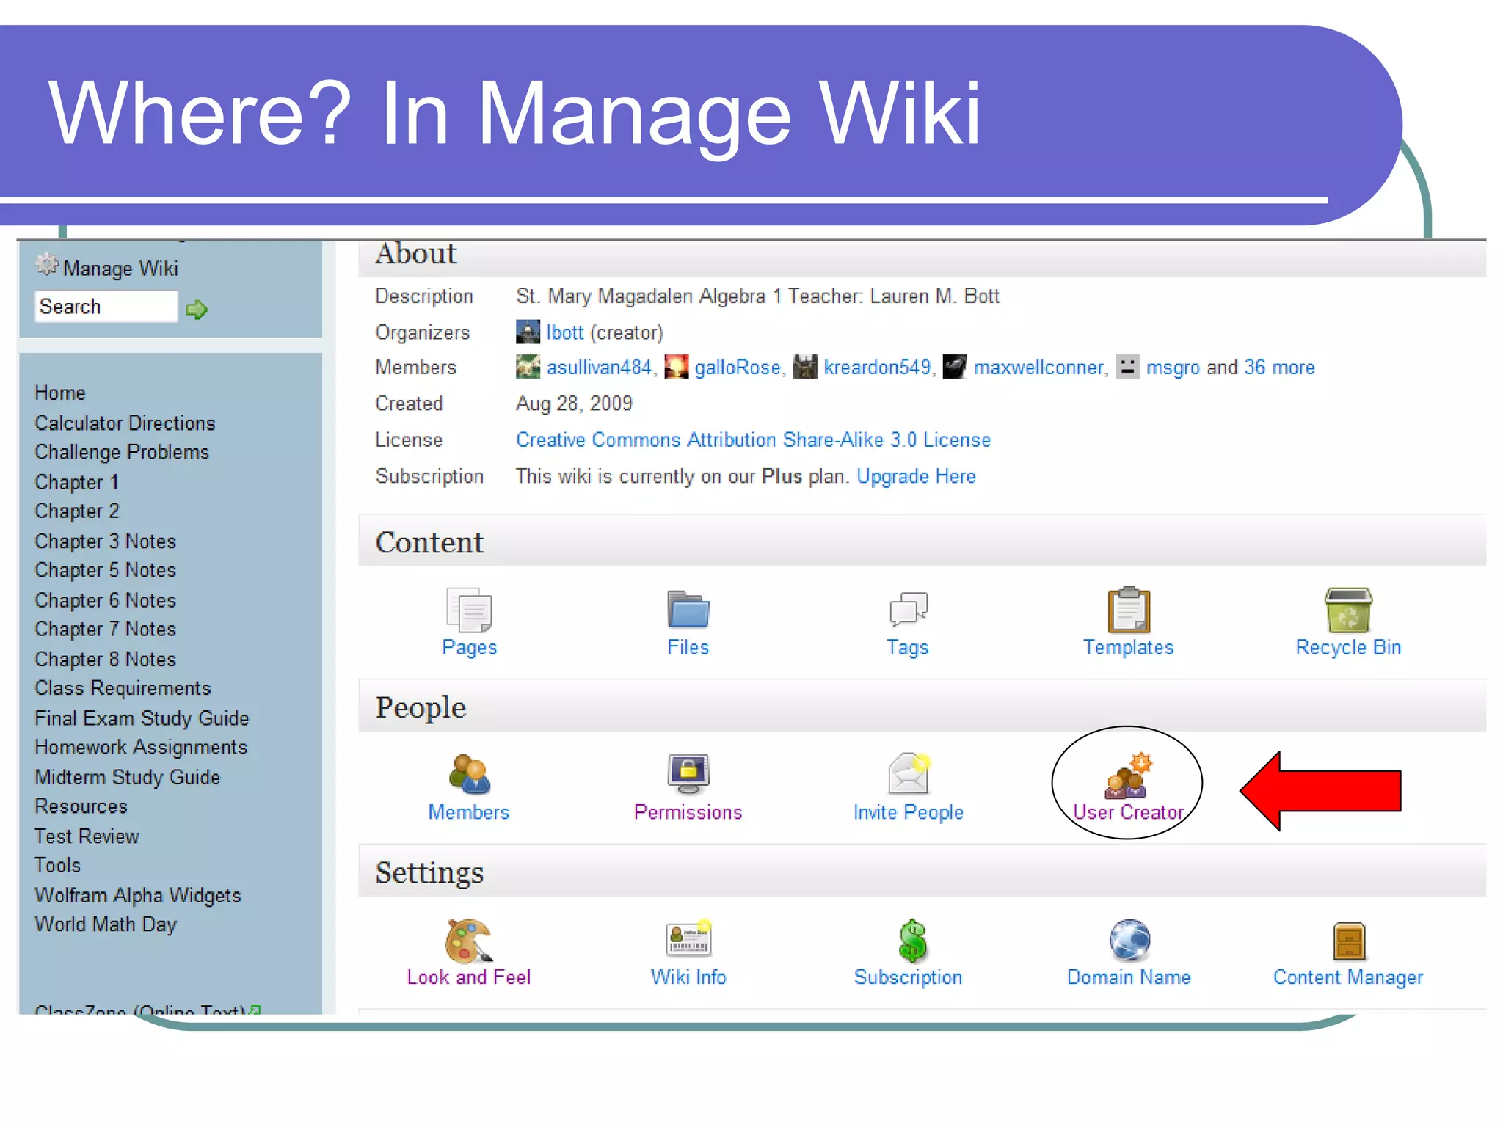Click asullivan484's avatar thumbnail
Image resolution: width=1503 pixels, height=1127 pixels.
click(x=528, y=366)
